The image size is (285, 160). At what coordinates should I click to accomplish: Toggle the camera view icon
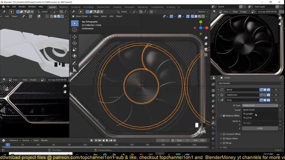click(206, 49)
